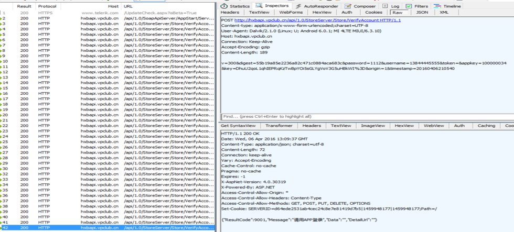Sort sessions by Host column header
This screenshot has height=232, width=514.
[113, 6]
